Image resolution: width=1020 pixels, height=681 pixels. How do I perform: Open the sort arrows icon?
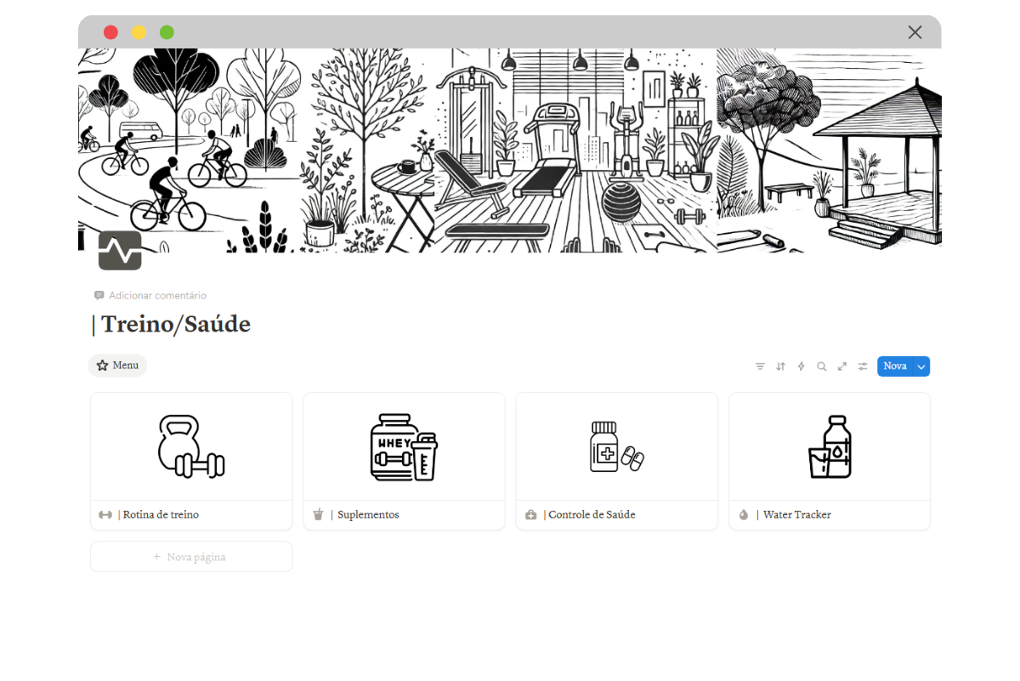pyautogui.click(x=780, y=366)
